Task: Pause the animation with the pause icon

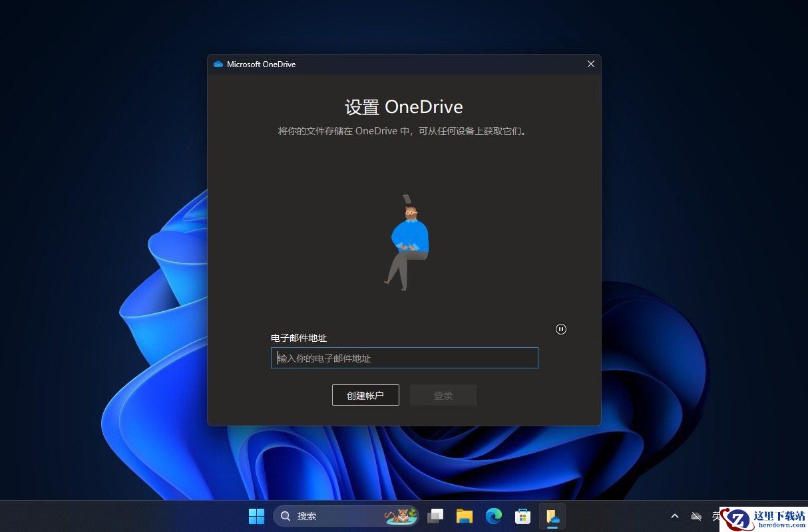Action: [561, 329]
